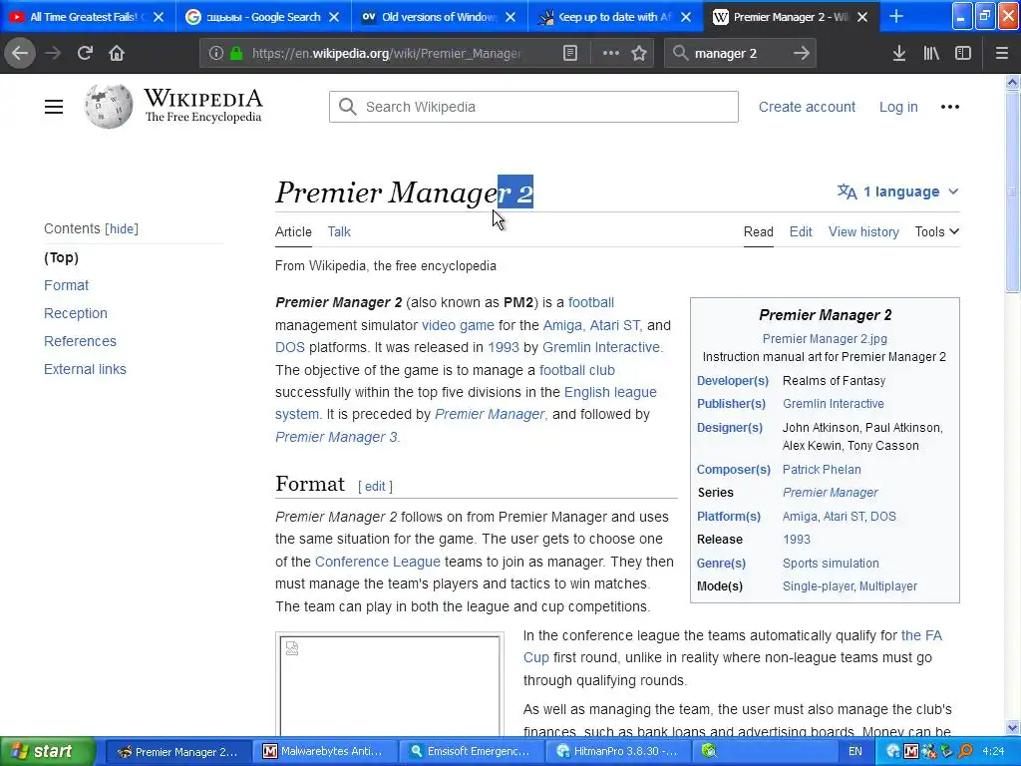This screenshot has width=1021, height=766.
Task: Jump to External links in contents
Action: point(85,369)
